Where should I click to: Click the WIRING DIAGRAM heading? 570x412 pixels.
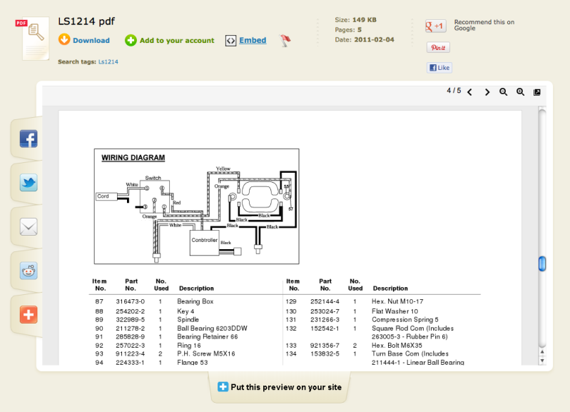click(x=133, y=158)
